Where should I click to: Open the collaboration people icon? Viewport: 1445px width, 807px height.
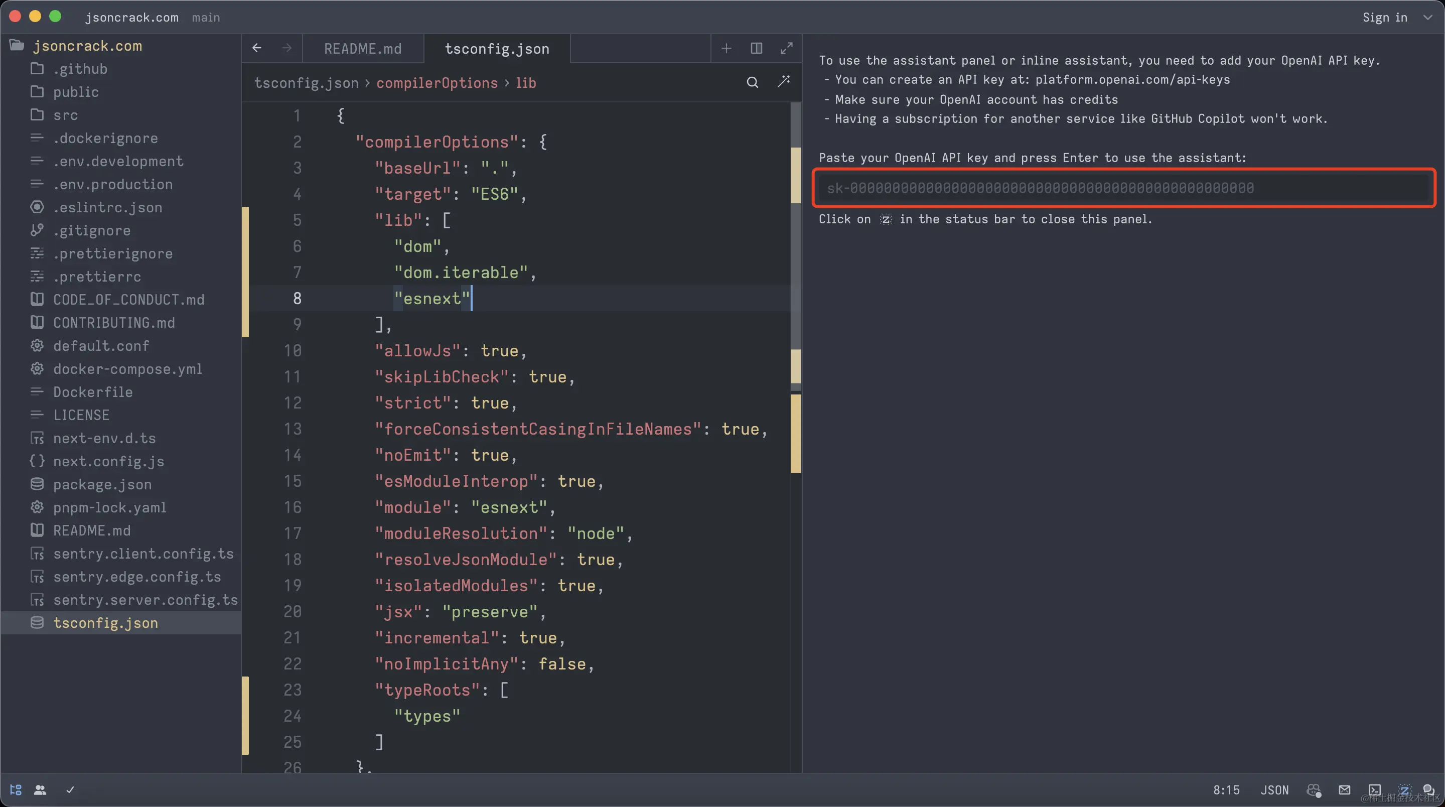(40, 790)
